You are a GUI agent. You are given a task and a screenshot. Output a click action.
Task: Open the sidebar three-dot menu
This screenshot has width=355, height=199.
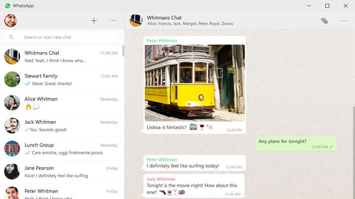(x=112, y=20)
